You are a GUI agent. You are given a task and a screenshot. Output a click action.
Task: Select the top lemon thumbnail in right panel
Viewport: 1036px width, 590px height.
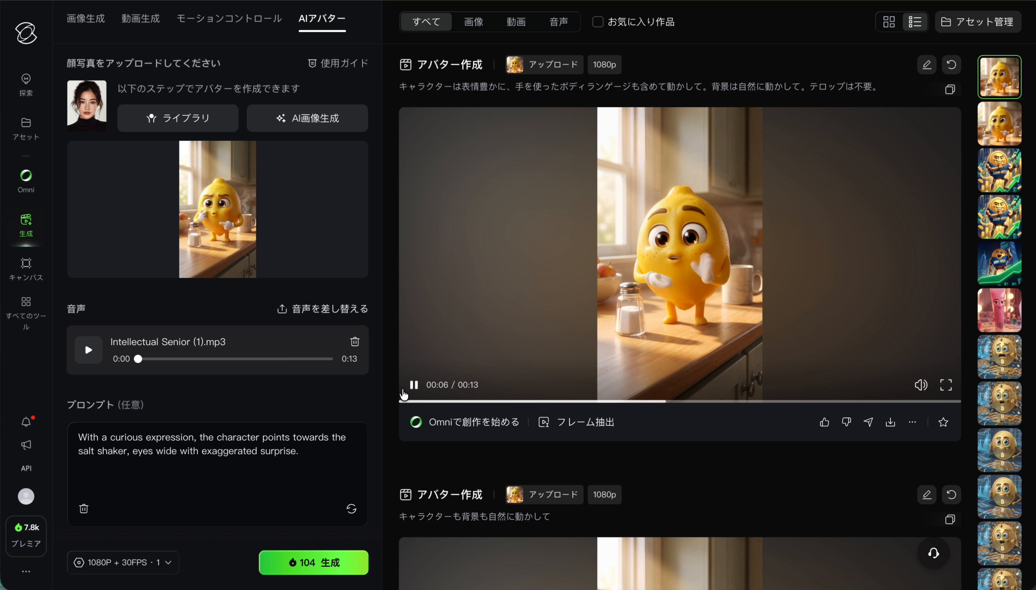tap(999, 77)
